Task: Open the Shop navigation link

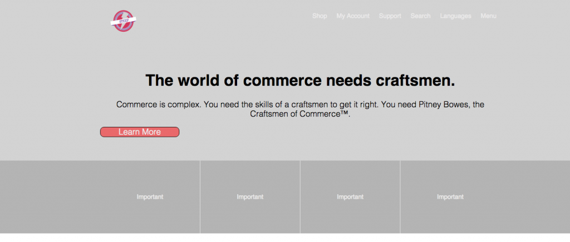Action: click(320, 16)
